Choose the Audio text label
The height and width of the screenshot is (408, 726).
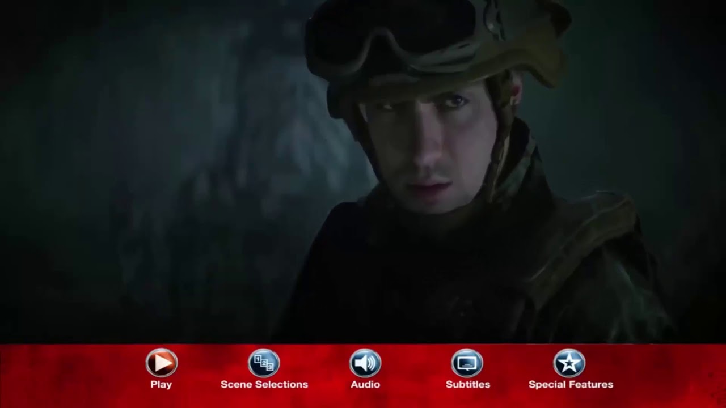coord(365,384)
